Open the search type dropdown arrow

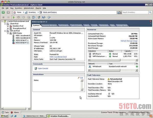121,12
